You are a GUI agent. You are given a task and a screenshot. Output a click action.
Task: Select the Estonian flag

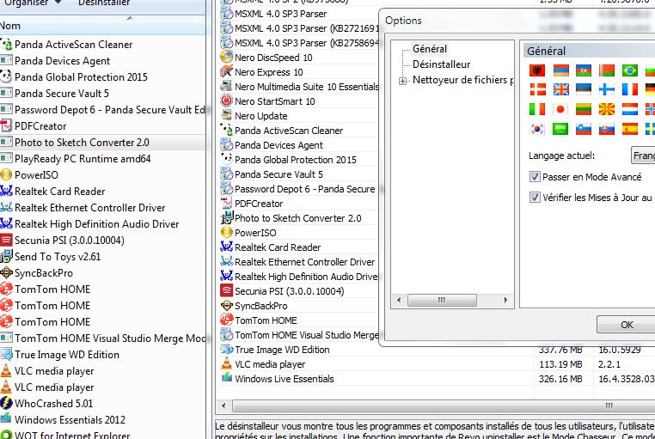tap(584, 89)
